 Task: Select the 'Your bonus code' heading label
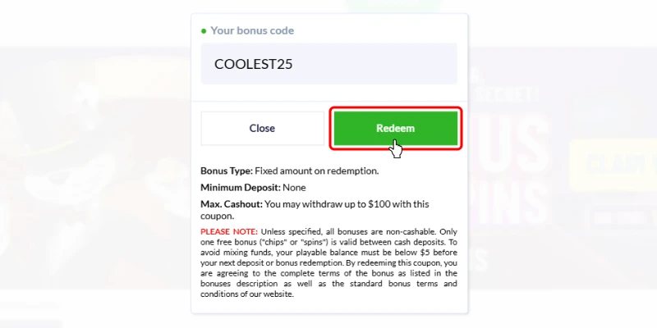click(x=252, y=30)
